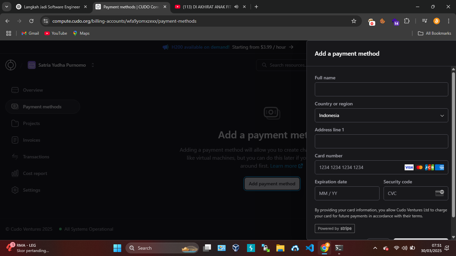456x256 pixels.
Task: Click the JCB card logo
Action: tap(429, 167)
